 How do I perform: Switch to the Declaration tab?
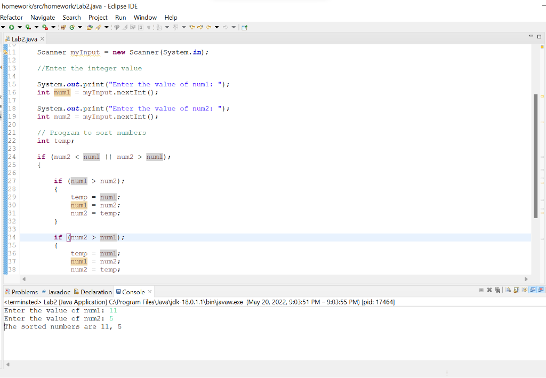point(93,292)
